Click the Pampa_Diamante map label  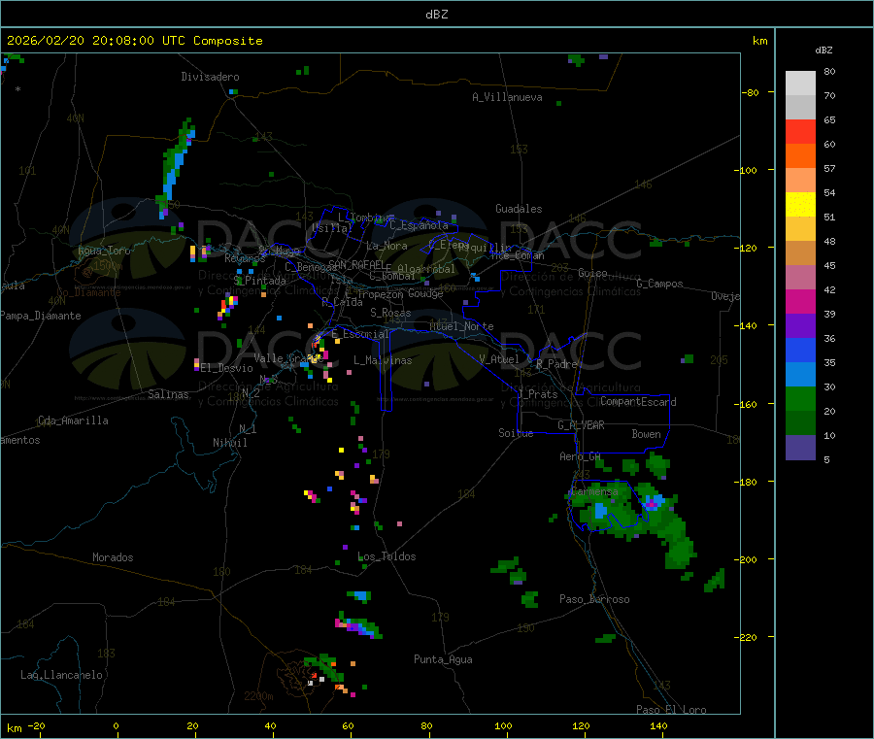(41, 316)
